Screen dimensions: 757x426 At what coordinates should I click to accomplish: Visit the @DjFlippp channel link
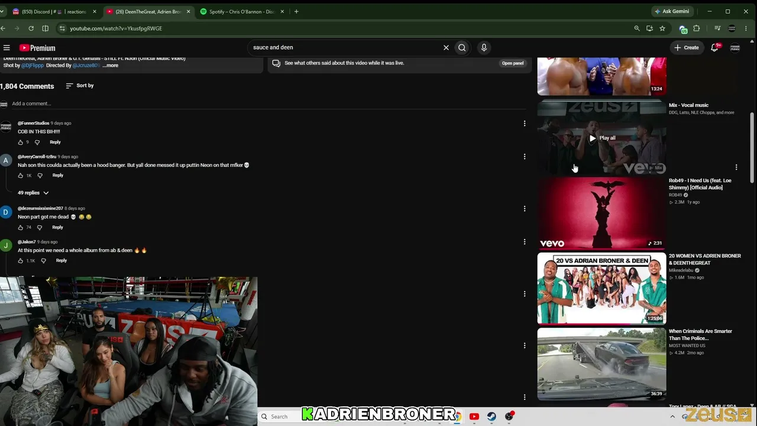point(33,66)
